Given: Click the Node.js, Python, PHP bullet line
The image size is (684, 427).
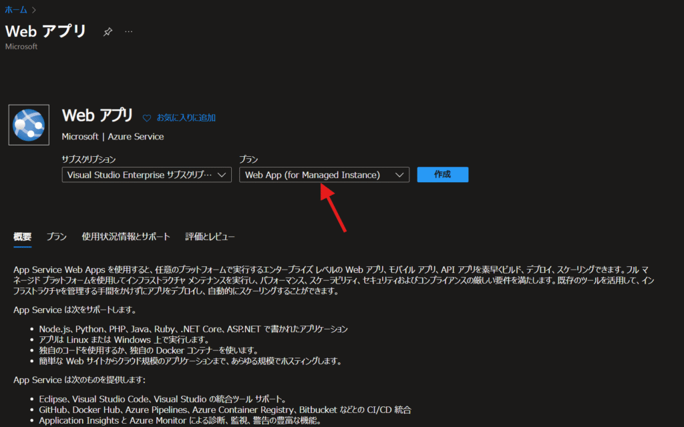Looking at the screenshot, I should tap(193, 329).
